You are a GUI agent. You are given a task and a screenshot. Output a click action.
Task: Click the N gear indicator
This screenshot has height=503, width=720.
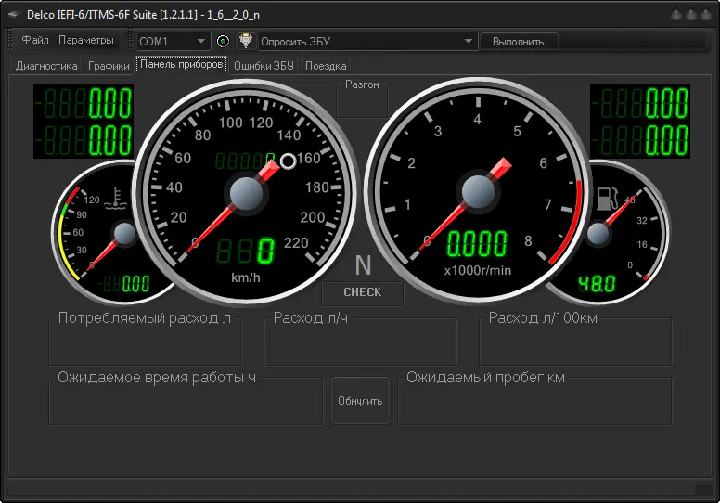(363, 265)
